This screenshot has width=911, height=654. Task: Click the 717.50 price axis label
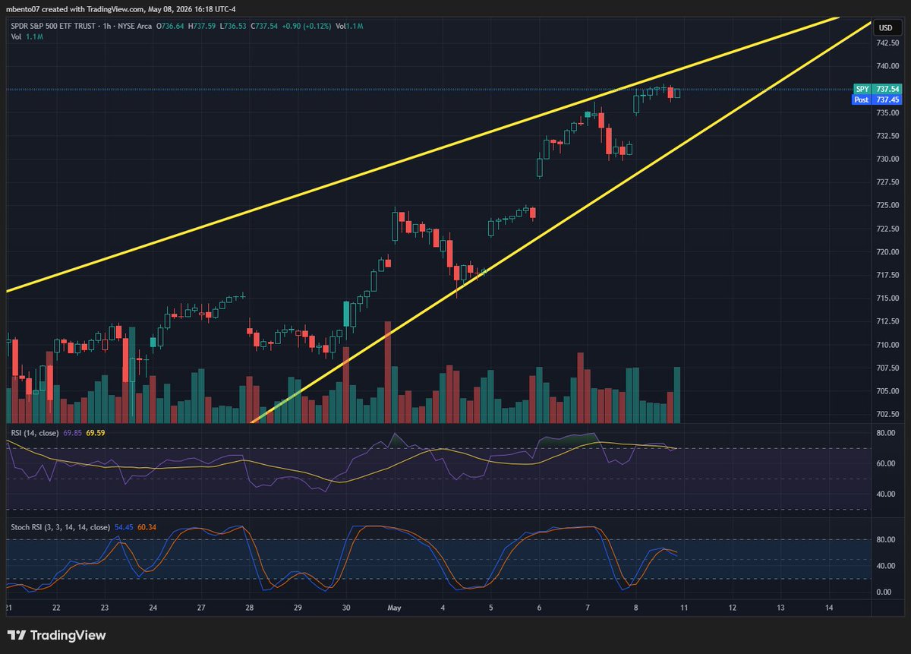point(887,275)
